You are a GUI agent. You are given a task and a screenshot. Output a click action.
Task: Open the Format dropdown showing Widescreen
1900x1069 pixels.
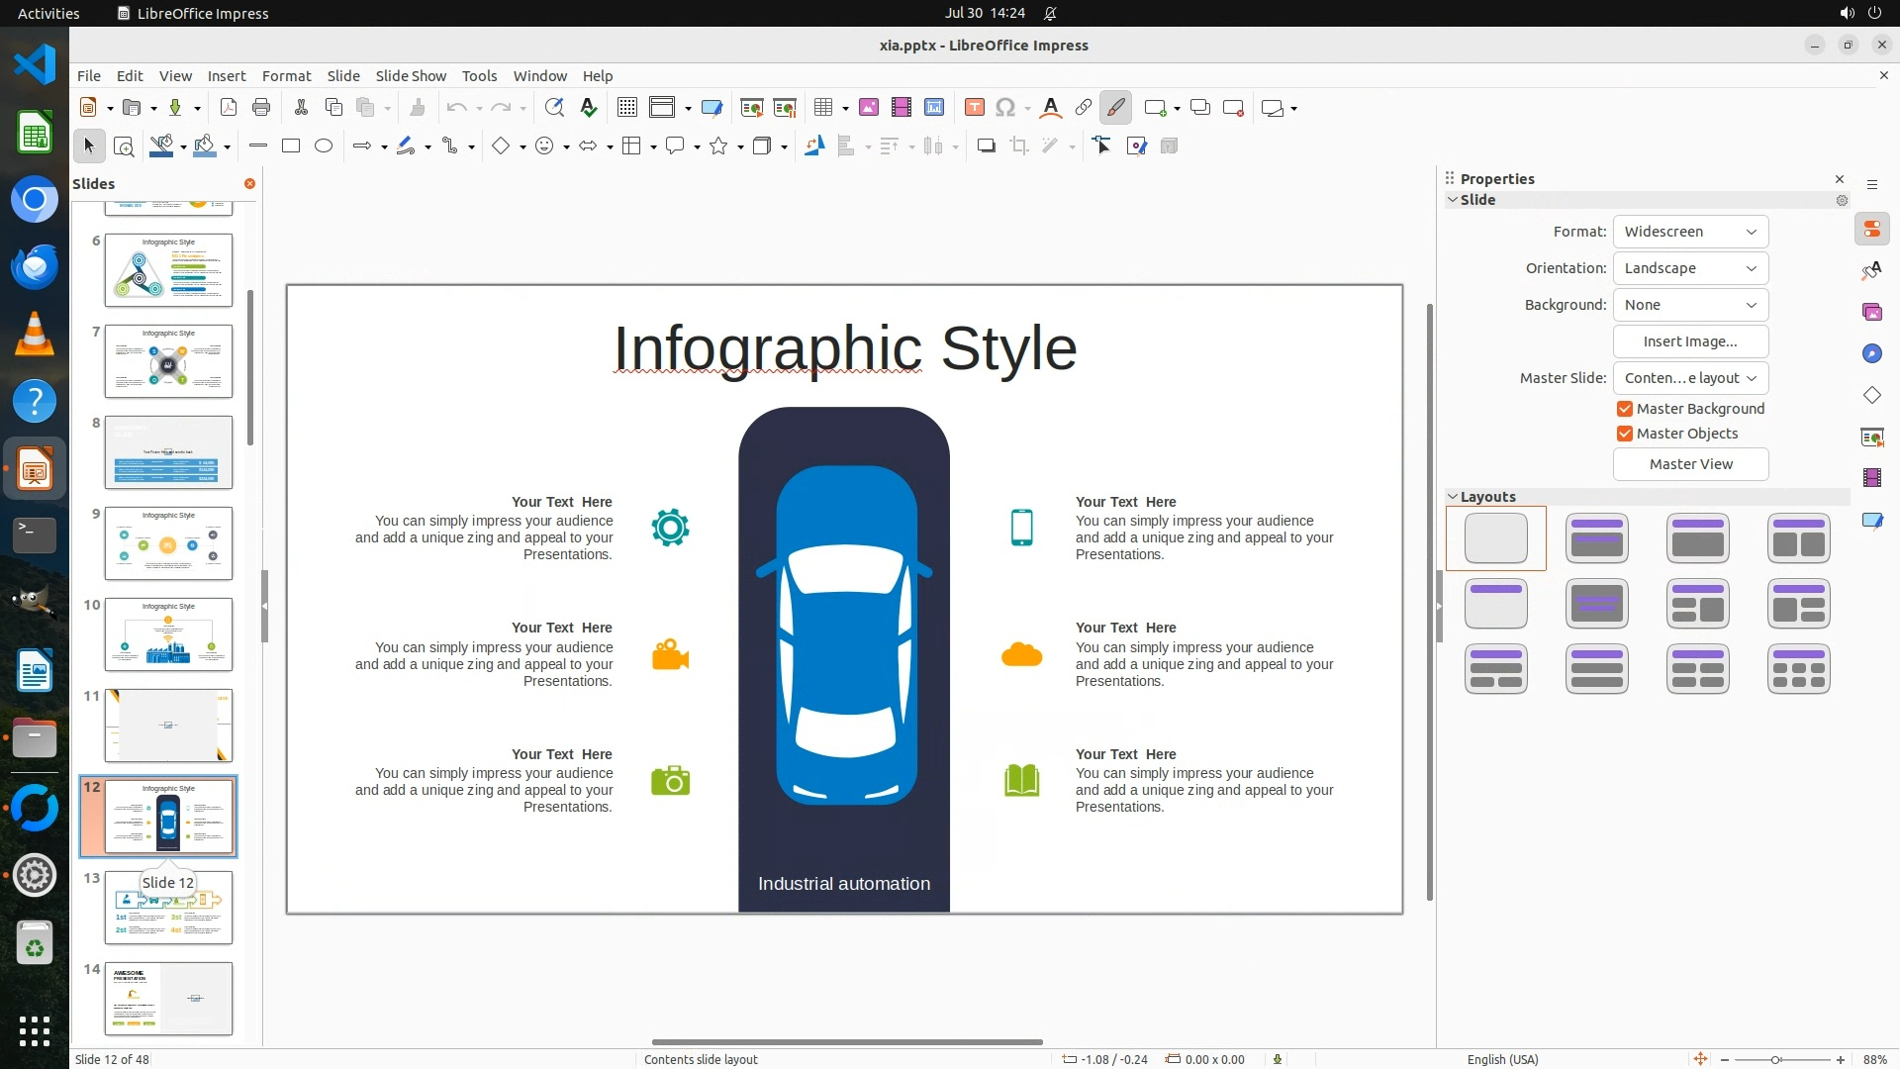point(1690,232)
